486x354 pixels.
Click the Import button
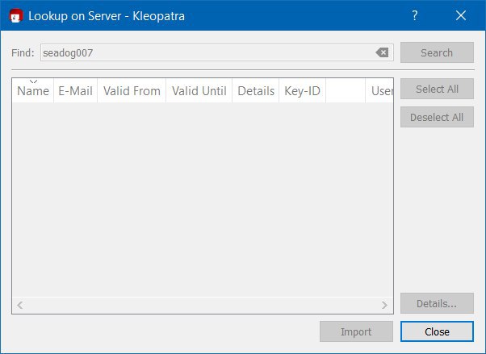pos(356,331)
